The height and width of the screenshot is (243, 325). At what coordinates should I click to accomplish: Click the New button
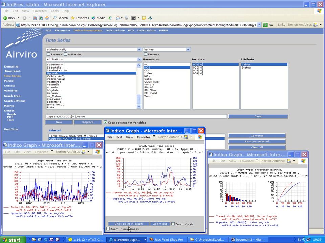tap(59, 122)
